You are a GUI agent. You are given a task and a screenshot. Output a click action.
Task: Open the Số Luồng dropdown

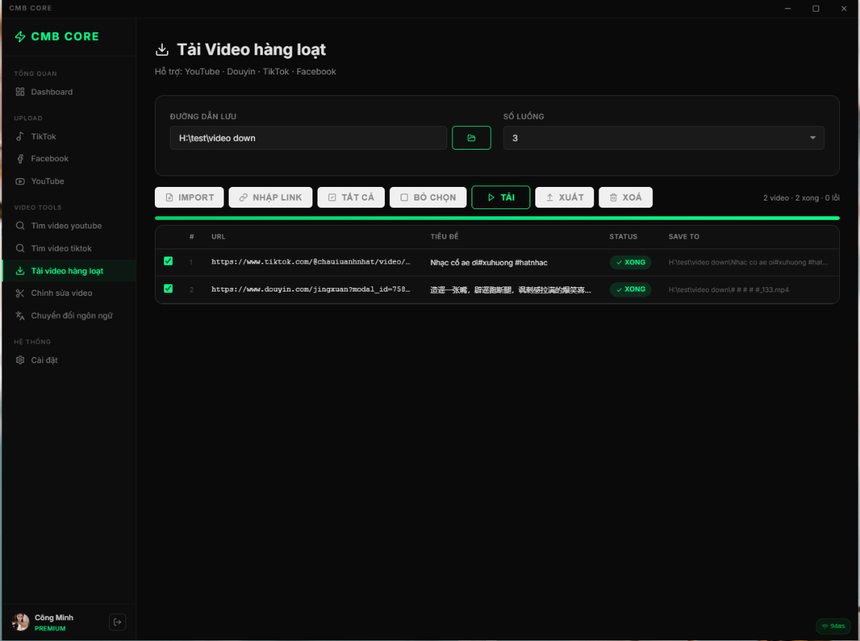click(812, 137)
